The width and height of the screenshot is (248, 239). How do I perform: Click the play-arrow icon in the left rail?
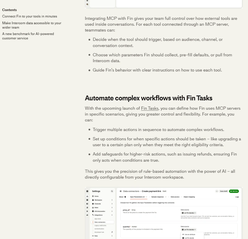pos(87,211)
